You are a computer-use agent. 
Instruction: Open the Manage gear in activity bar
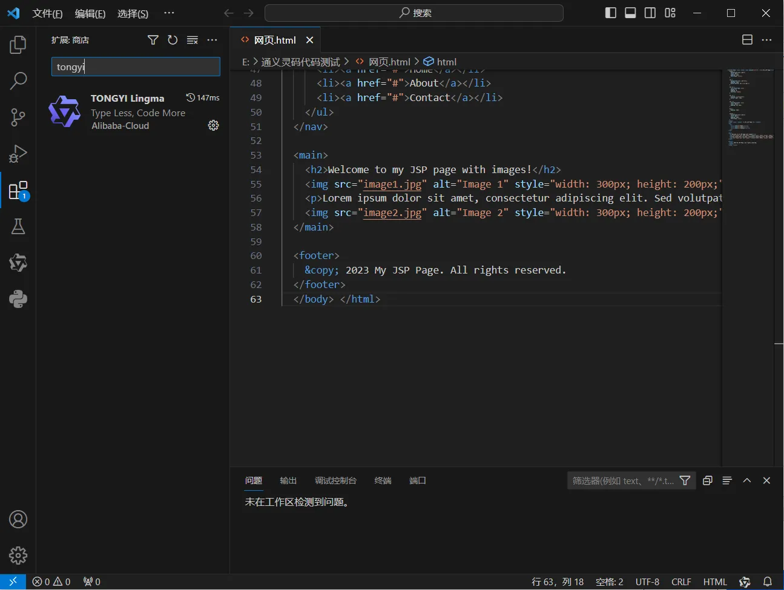[x=18, y=555]
